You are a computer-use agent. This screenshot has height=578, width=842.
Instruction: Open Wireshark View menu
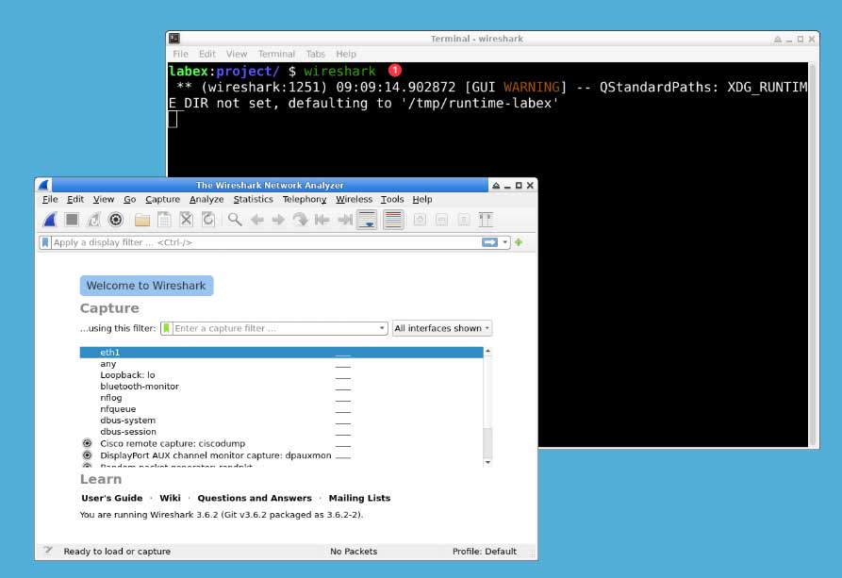pyautogui.click(x=104, y=199)
